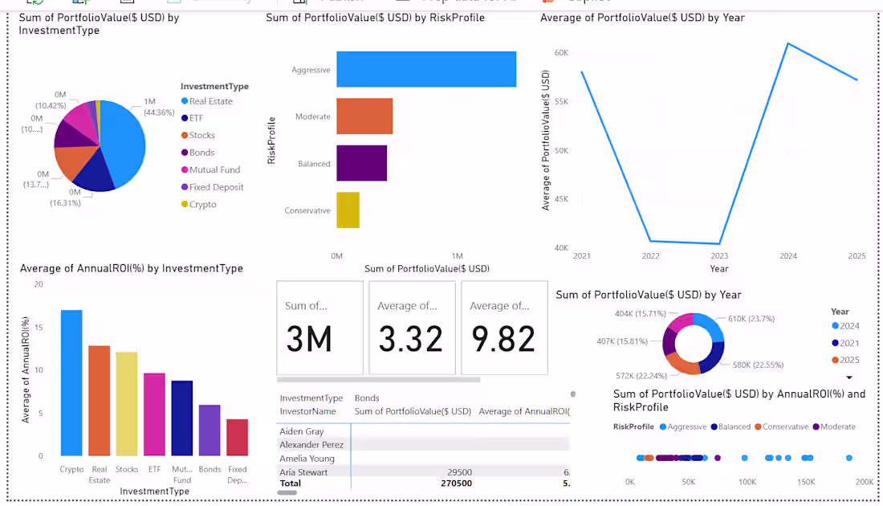
Task: Click the blue table icon in the ribbon
Action: [x=78, y=3]
